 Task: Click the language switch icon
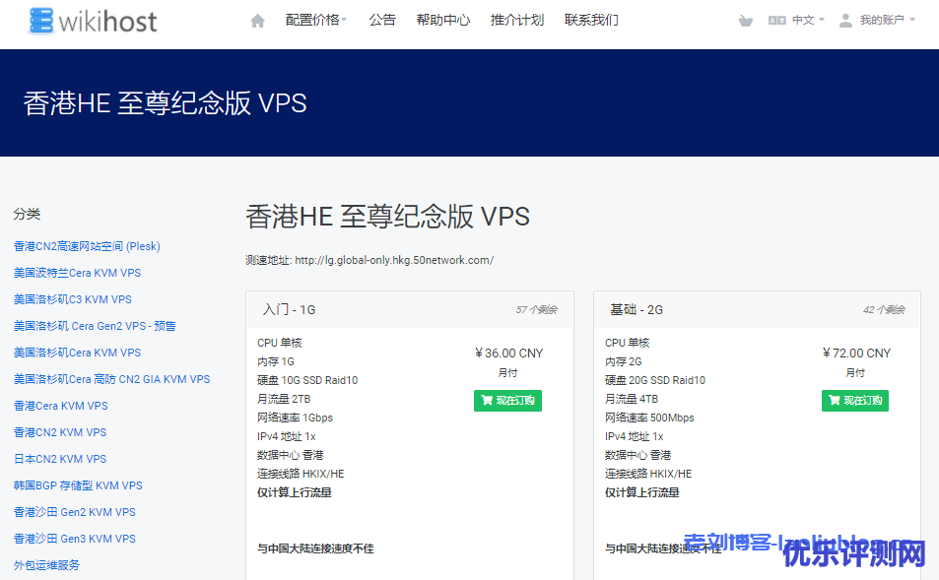pyautogui.click(x=776, y=21)
